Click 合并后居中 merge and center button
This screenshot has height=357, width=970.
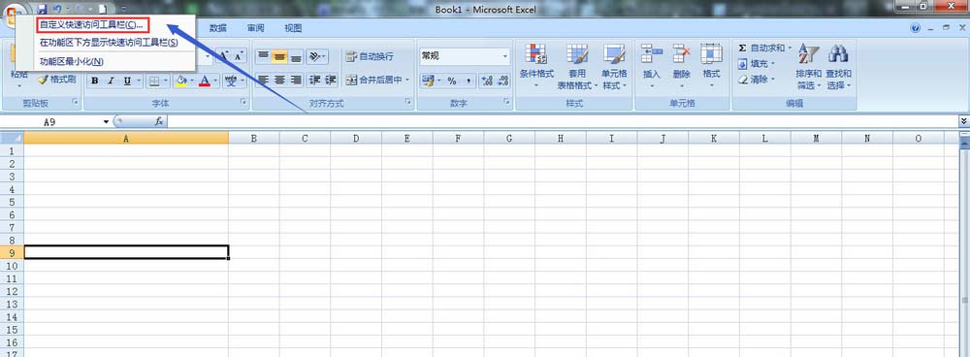(x=377, y=80)
